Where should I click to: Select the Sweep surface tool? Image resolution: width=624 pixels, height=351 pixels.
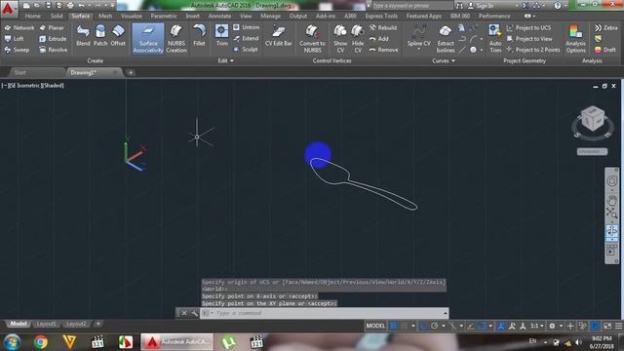click(17, 50)
